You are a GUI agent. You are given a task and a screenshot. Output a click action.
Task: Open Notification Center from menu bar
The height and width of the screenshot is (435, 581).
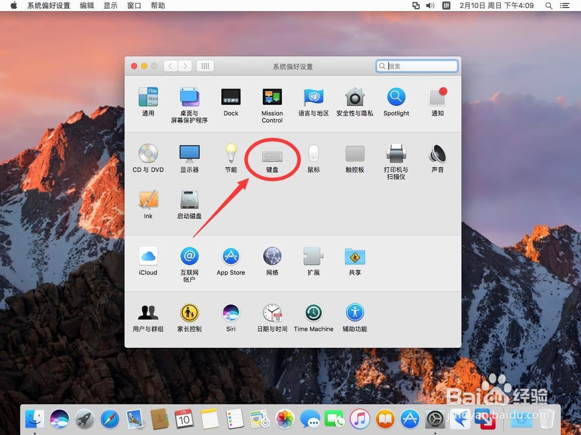[x=565, y=6]
